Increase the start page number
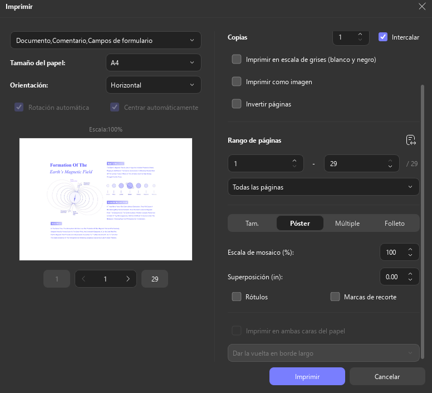 coord(294,161)
